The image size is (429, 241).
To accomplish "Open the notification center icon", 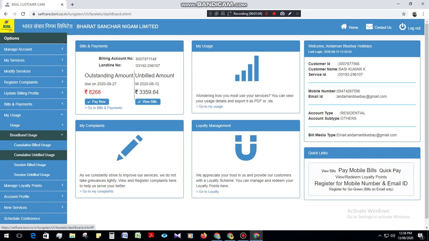I will click(x=420, y=236).
